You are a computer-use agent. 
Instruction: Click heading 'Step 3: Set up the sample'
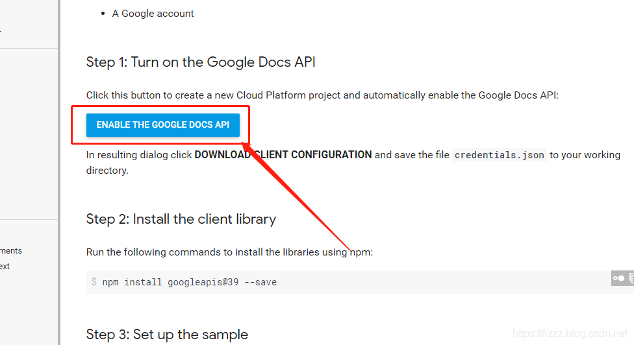(x=167, y=335)
